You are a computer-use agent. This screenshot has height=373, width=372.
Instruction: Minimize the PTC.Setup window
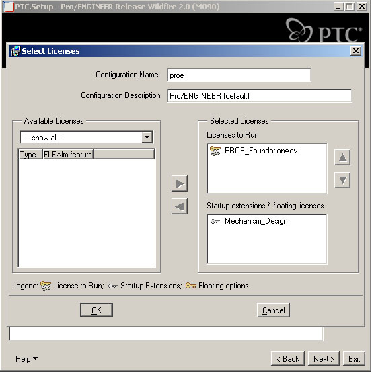coord(338,7)
